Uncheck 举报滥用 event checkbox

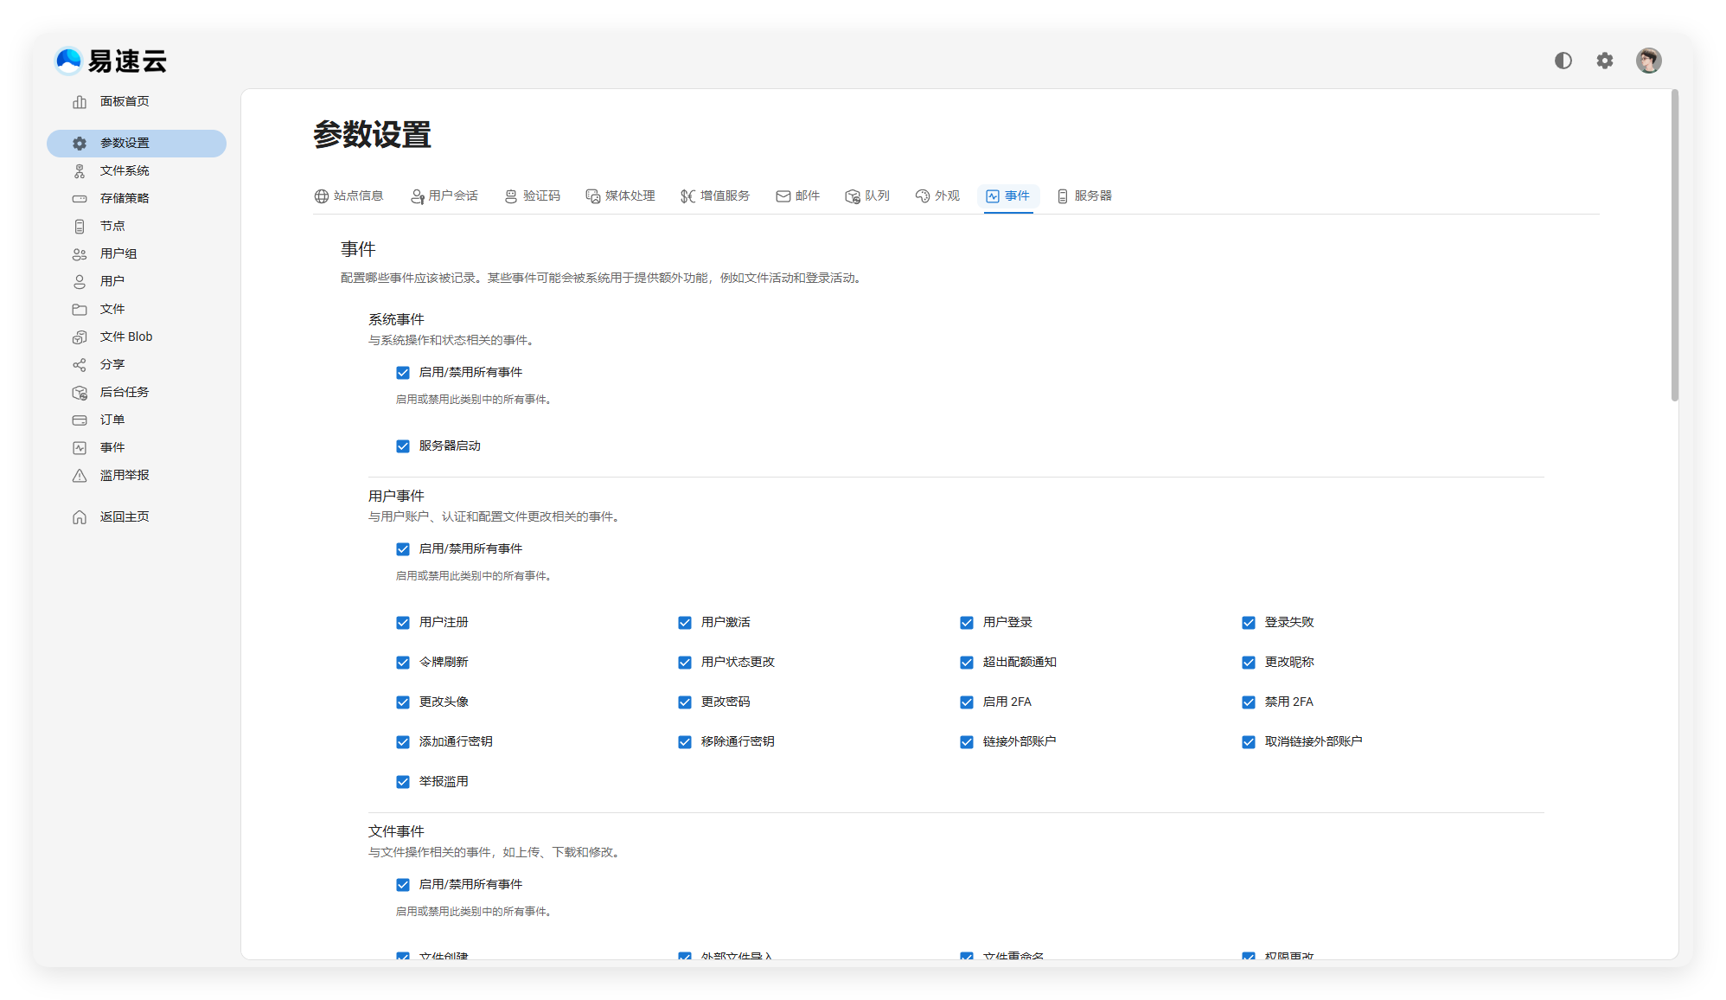[x=403, y=782]
